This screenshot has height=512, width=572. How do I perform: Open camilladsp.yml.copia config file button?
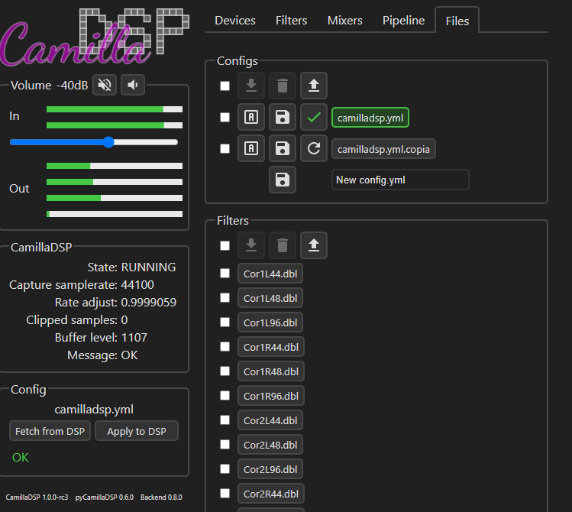click(x=383, y=149)
